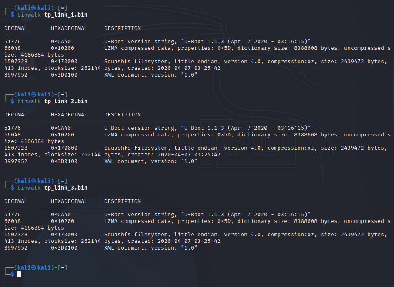The image size is (394, 287).
Task: Click offset 3997952 in tp_link_1.bin output
Action: tap(16, 75)
